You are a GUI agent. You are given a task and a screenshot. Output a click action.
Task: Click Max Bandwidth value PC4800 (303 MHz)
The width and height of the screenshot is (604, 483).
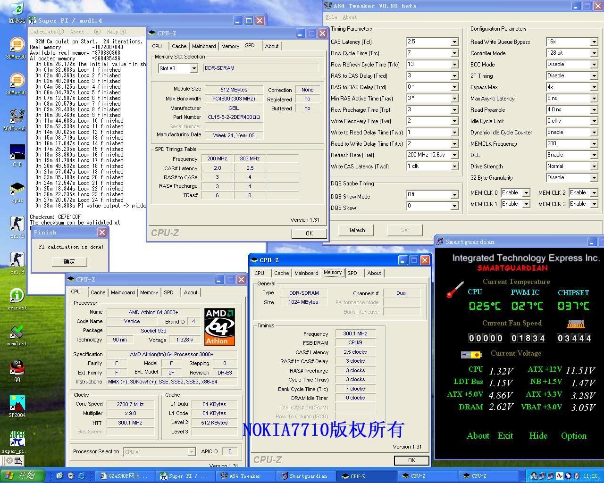coord(234,99)
